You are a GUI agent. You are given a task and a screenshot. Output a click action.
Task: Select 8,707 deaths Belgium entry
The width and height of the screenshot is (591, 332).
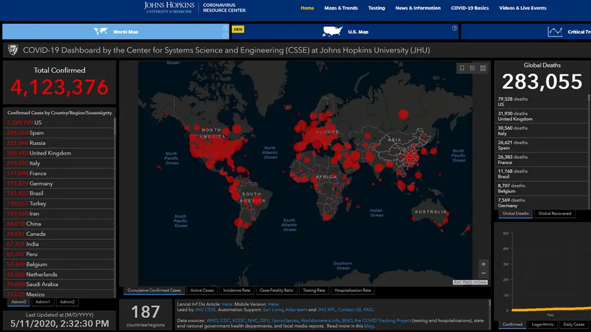click(541, 188)
